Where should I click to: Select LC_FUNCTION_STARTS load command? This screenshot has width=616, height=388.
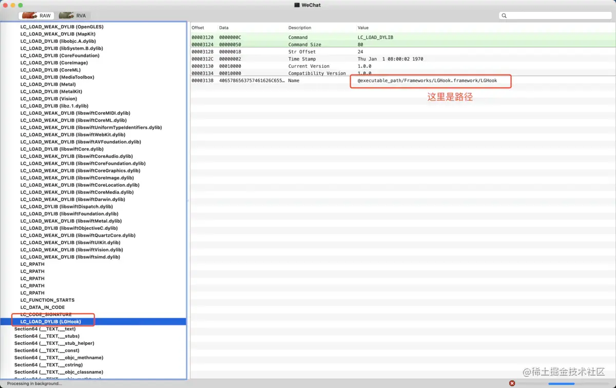coord(47,300)
